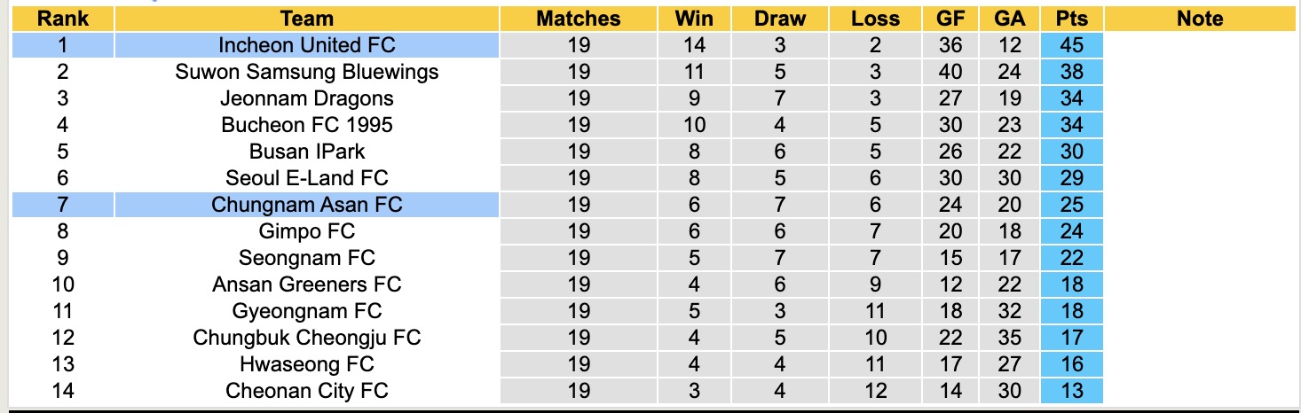Click the Rank column header
Screen dimensions: 1301x413
[x=63, y=19]
